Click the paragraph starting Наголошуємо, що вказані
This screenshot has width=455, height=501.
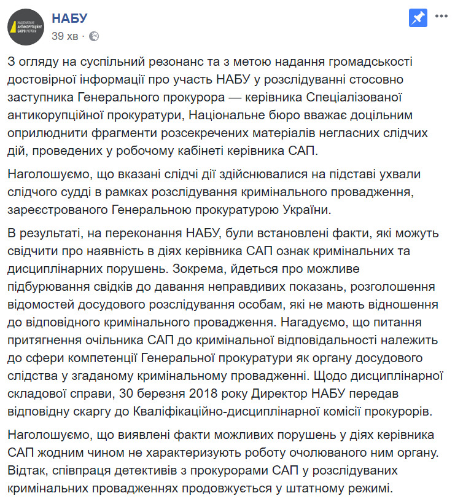click(x=214, y=192)
